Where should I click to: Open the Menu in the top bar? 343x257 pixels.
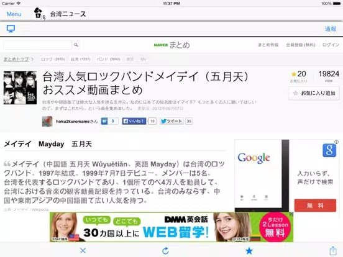(x=14, y=14)
